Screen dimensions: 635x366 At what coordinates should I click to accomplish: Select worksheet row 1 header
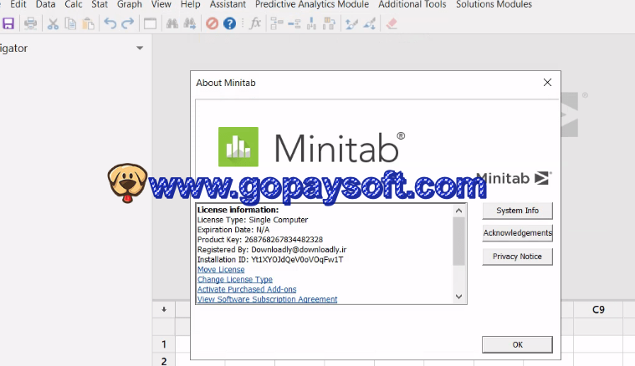[x=164, y=344]
